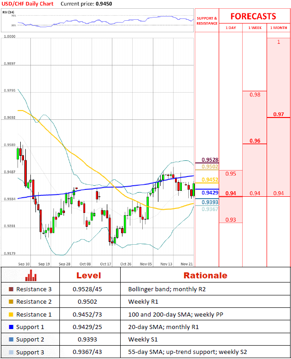Click the Support 3 light blue color swatch
This screenshot has height=359, width=291.
[11, 352]
